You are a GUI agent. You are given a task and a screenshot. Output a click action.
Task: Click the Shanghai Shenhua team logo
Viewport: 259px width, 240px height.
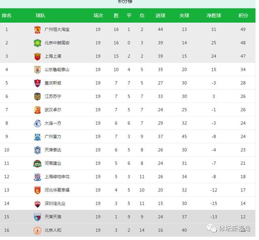click(37, 177)
